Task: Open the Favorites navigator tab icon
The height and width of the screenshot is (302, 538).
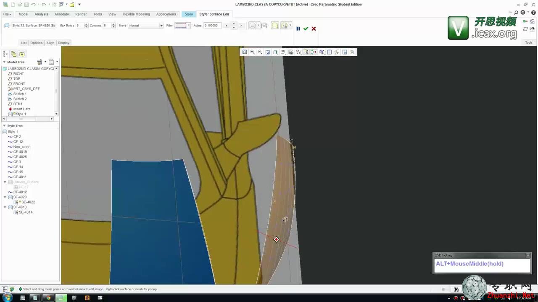Action: [x=22, y=54]
